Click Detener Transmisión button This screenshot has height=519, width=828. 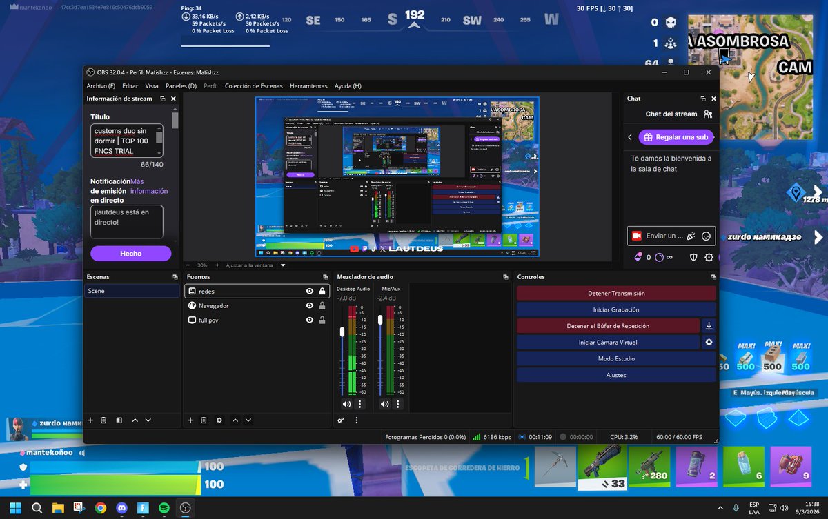(616, 293)
